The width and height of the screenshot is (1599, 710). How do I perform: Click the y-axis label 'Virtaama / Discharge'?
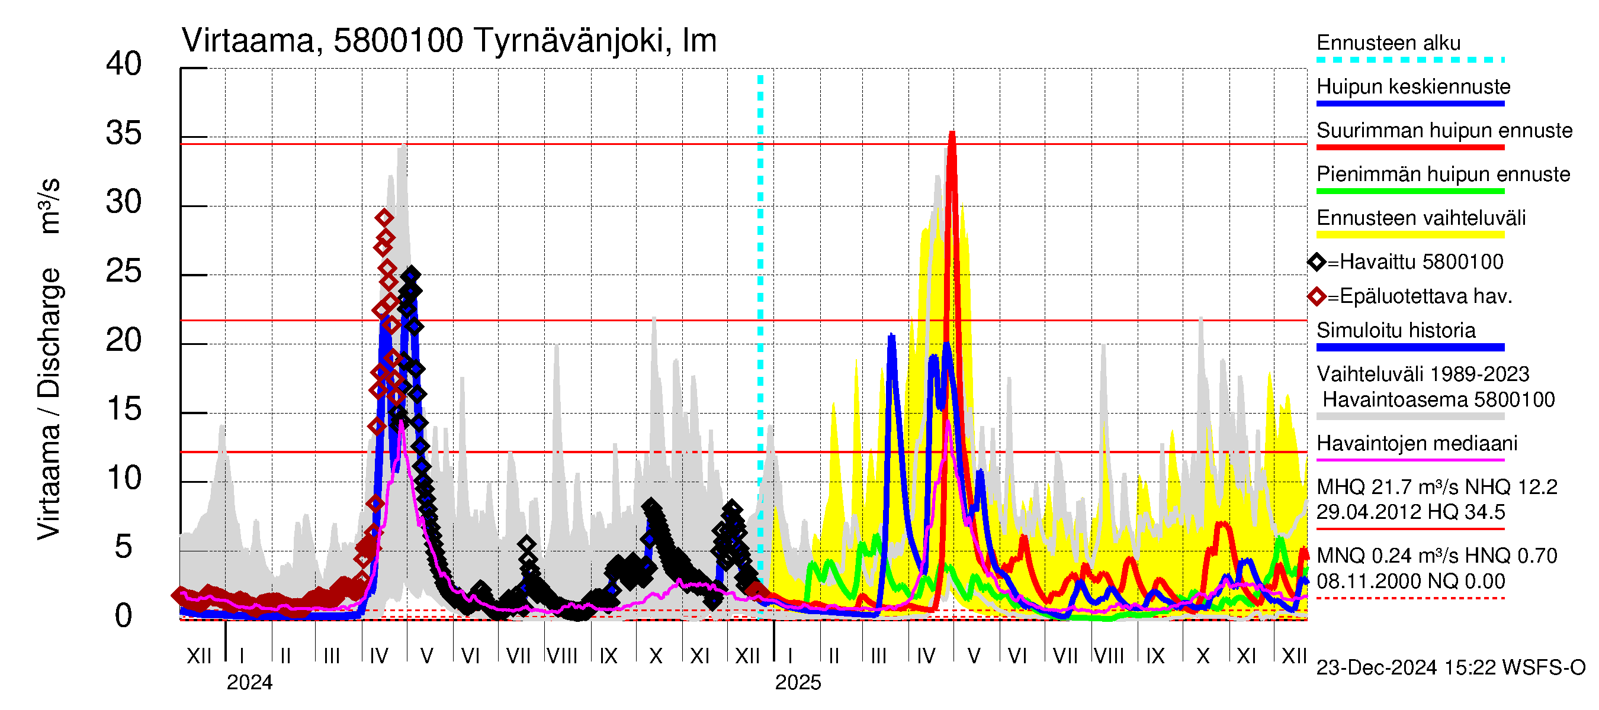click(x=49, y=404)
